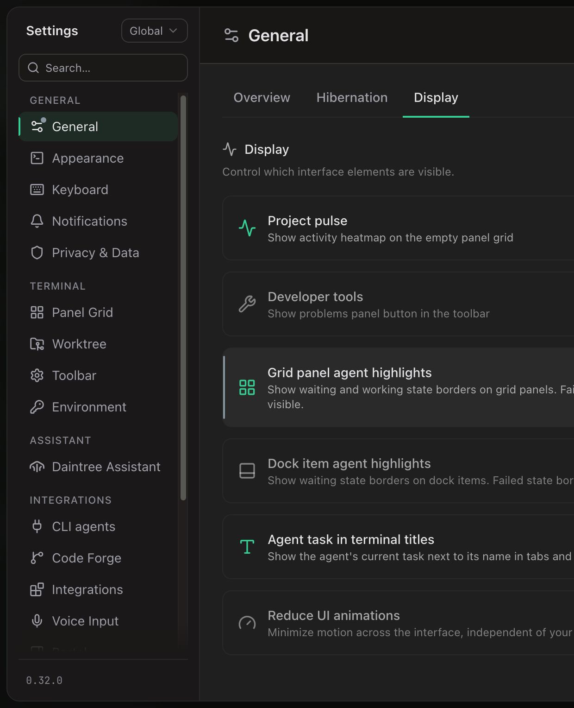This screenshot has width=574, height=708.
Task: Click the Integrations blocks icon
Action: (37, 589)
